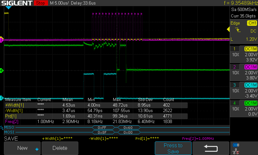Toggle channel 2 magenta DC1M badge
This screenshot has width=258, height=155.
tap(251, 67)
